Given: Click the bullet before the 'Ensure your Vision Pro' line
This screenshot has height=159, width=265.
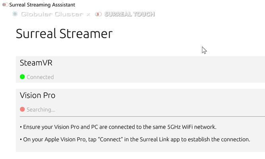Looking at the screenshot, I should click(x=21, y=127).
